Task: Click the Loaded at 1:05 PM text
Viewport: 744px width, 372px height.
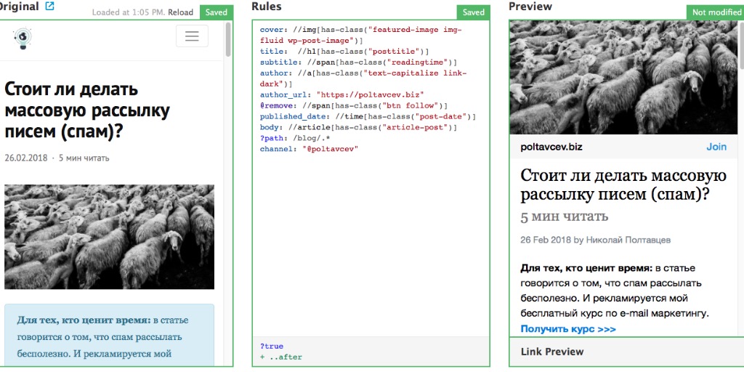Action: [129, 12]
